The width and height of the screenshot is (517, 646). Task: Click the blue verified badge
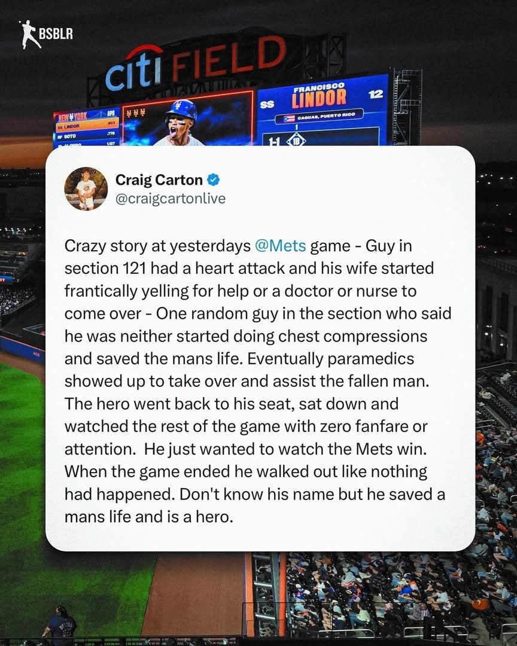coord(214,179)
